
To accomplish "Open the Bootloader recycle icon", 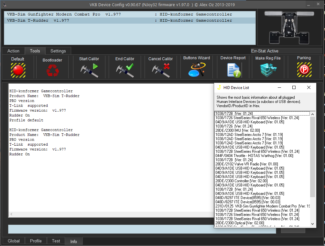I will (52, 70).
